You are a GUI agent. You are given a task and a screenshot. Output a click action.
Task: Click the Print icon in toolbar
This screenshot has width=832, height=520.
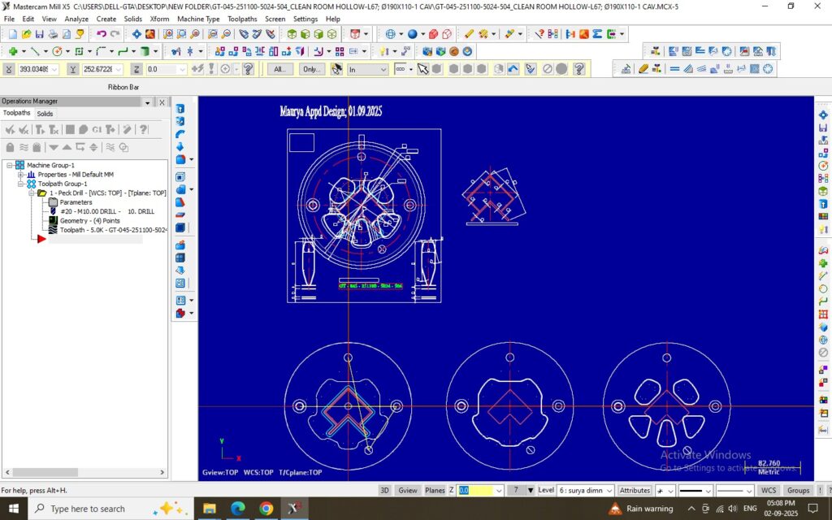(53, 34)
